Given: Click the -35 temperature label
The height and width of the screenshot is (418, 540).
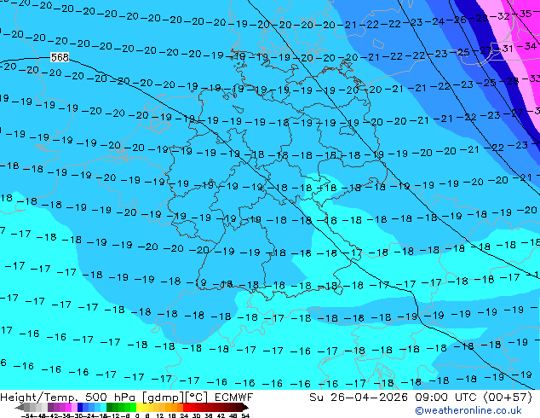Looking at the screenshot, I should (x=524, y=14).
